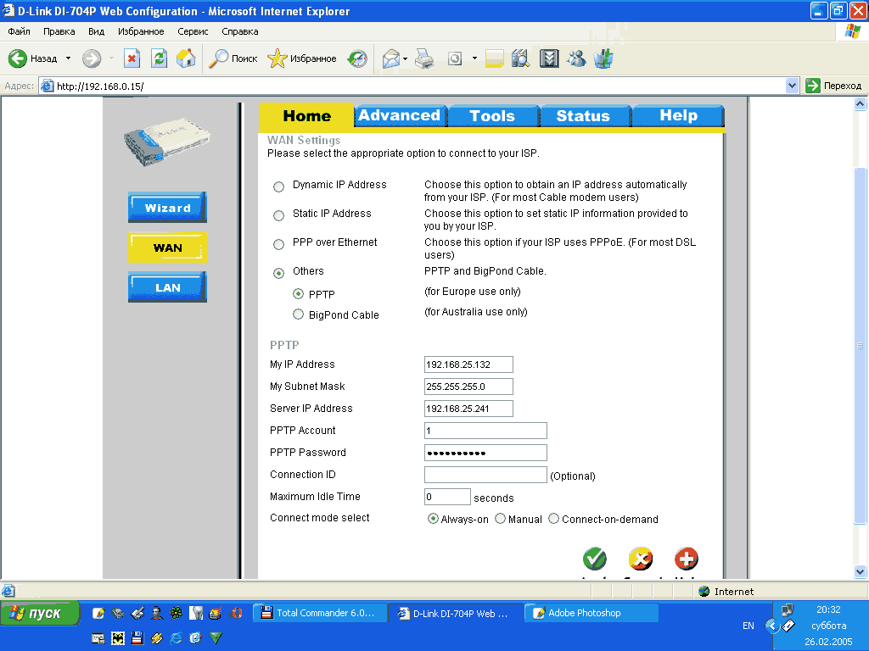869x651 pixels.
Task: Open the пуск Start button
Action: [39, 614]
